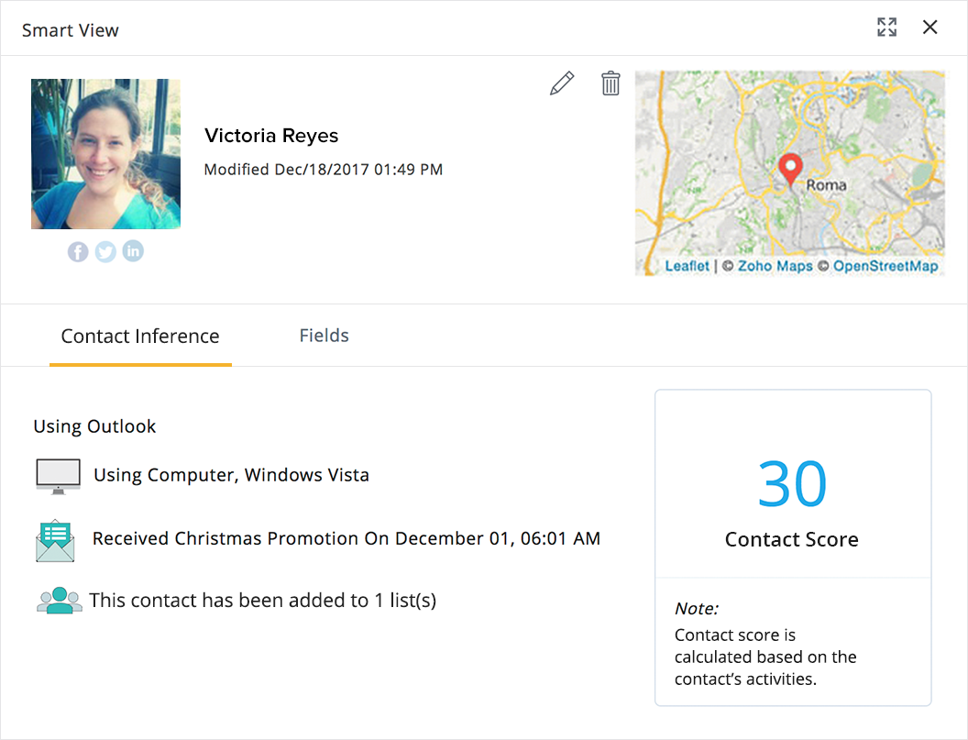Click the Victoria Reyes contact name

271,136
